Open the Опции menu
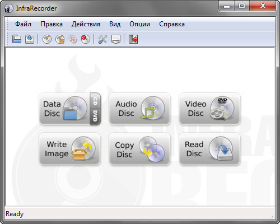 139,24
